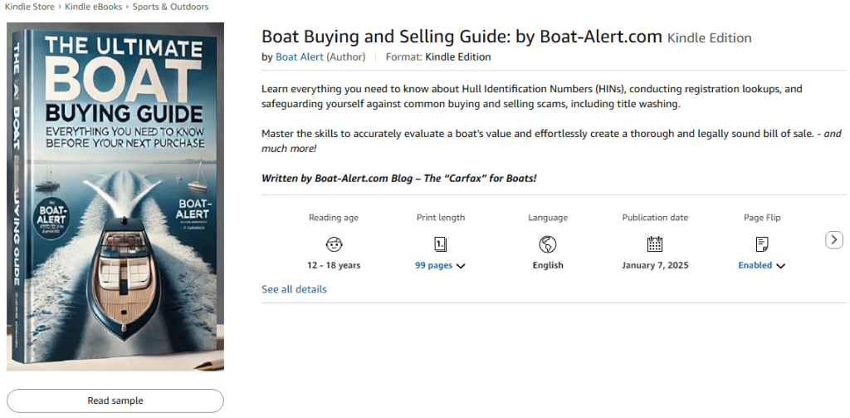This screenshot has width=850, height=418.
Task: Click the Publication date calendar icon
Action: [655, 244]
